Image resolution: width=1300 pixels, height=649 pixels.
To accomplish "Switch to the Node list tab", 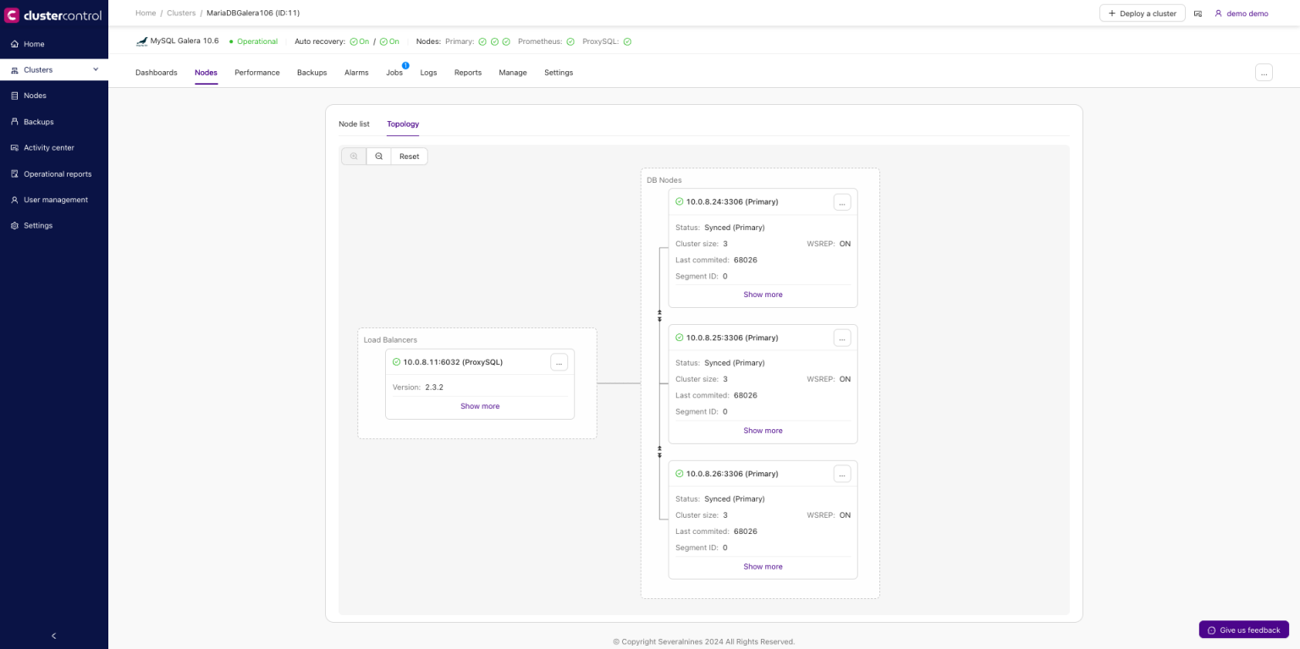I will [x=354, y=124].
